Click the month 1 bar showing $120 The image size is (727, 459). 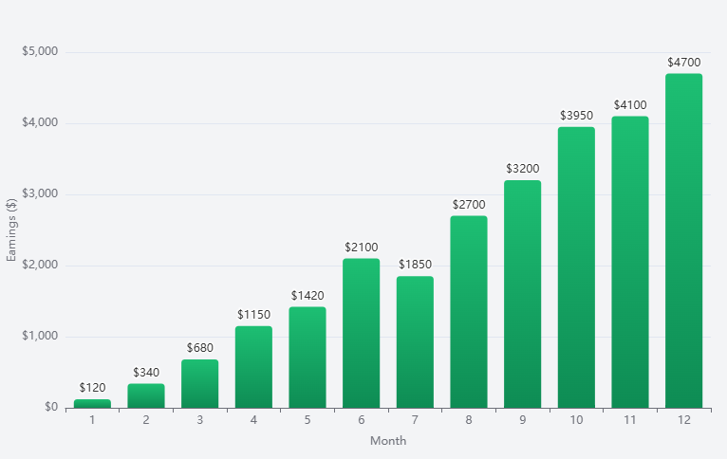(x=92, y=404)
